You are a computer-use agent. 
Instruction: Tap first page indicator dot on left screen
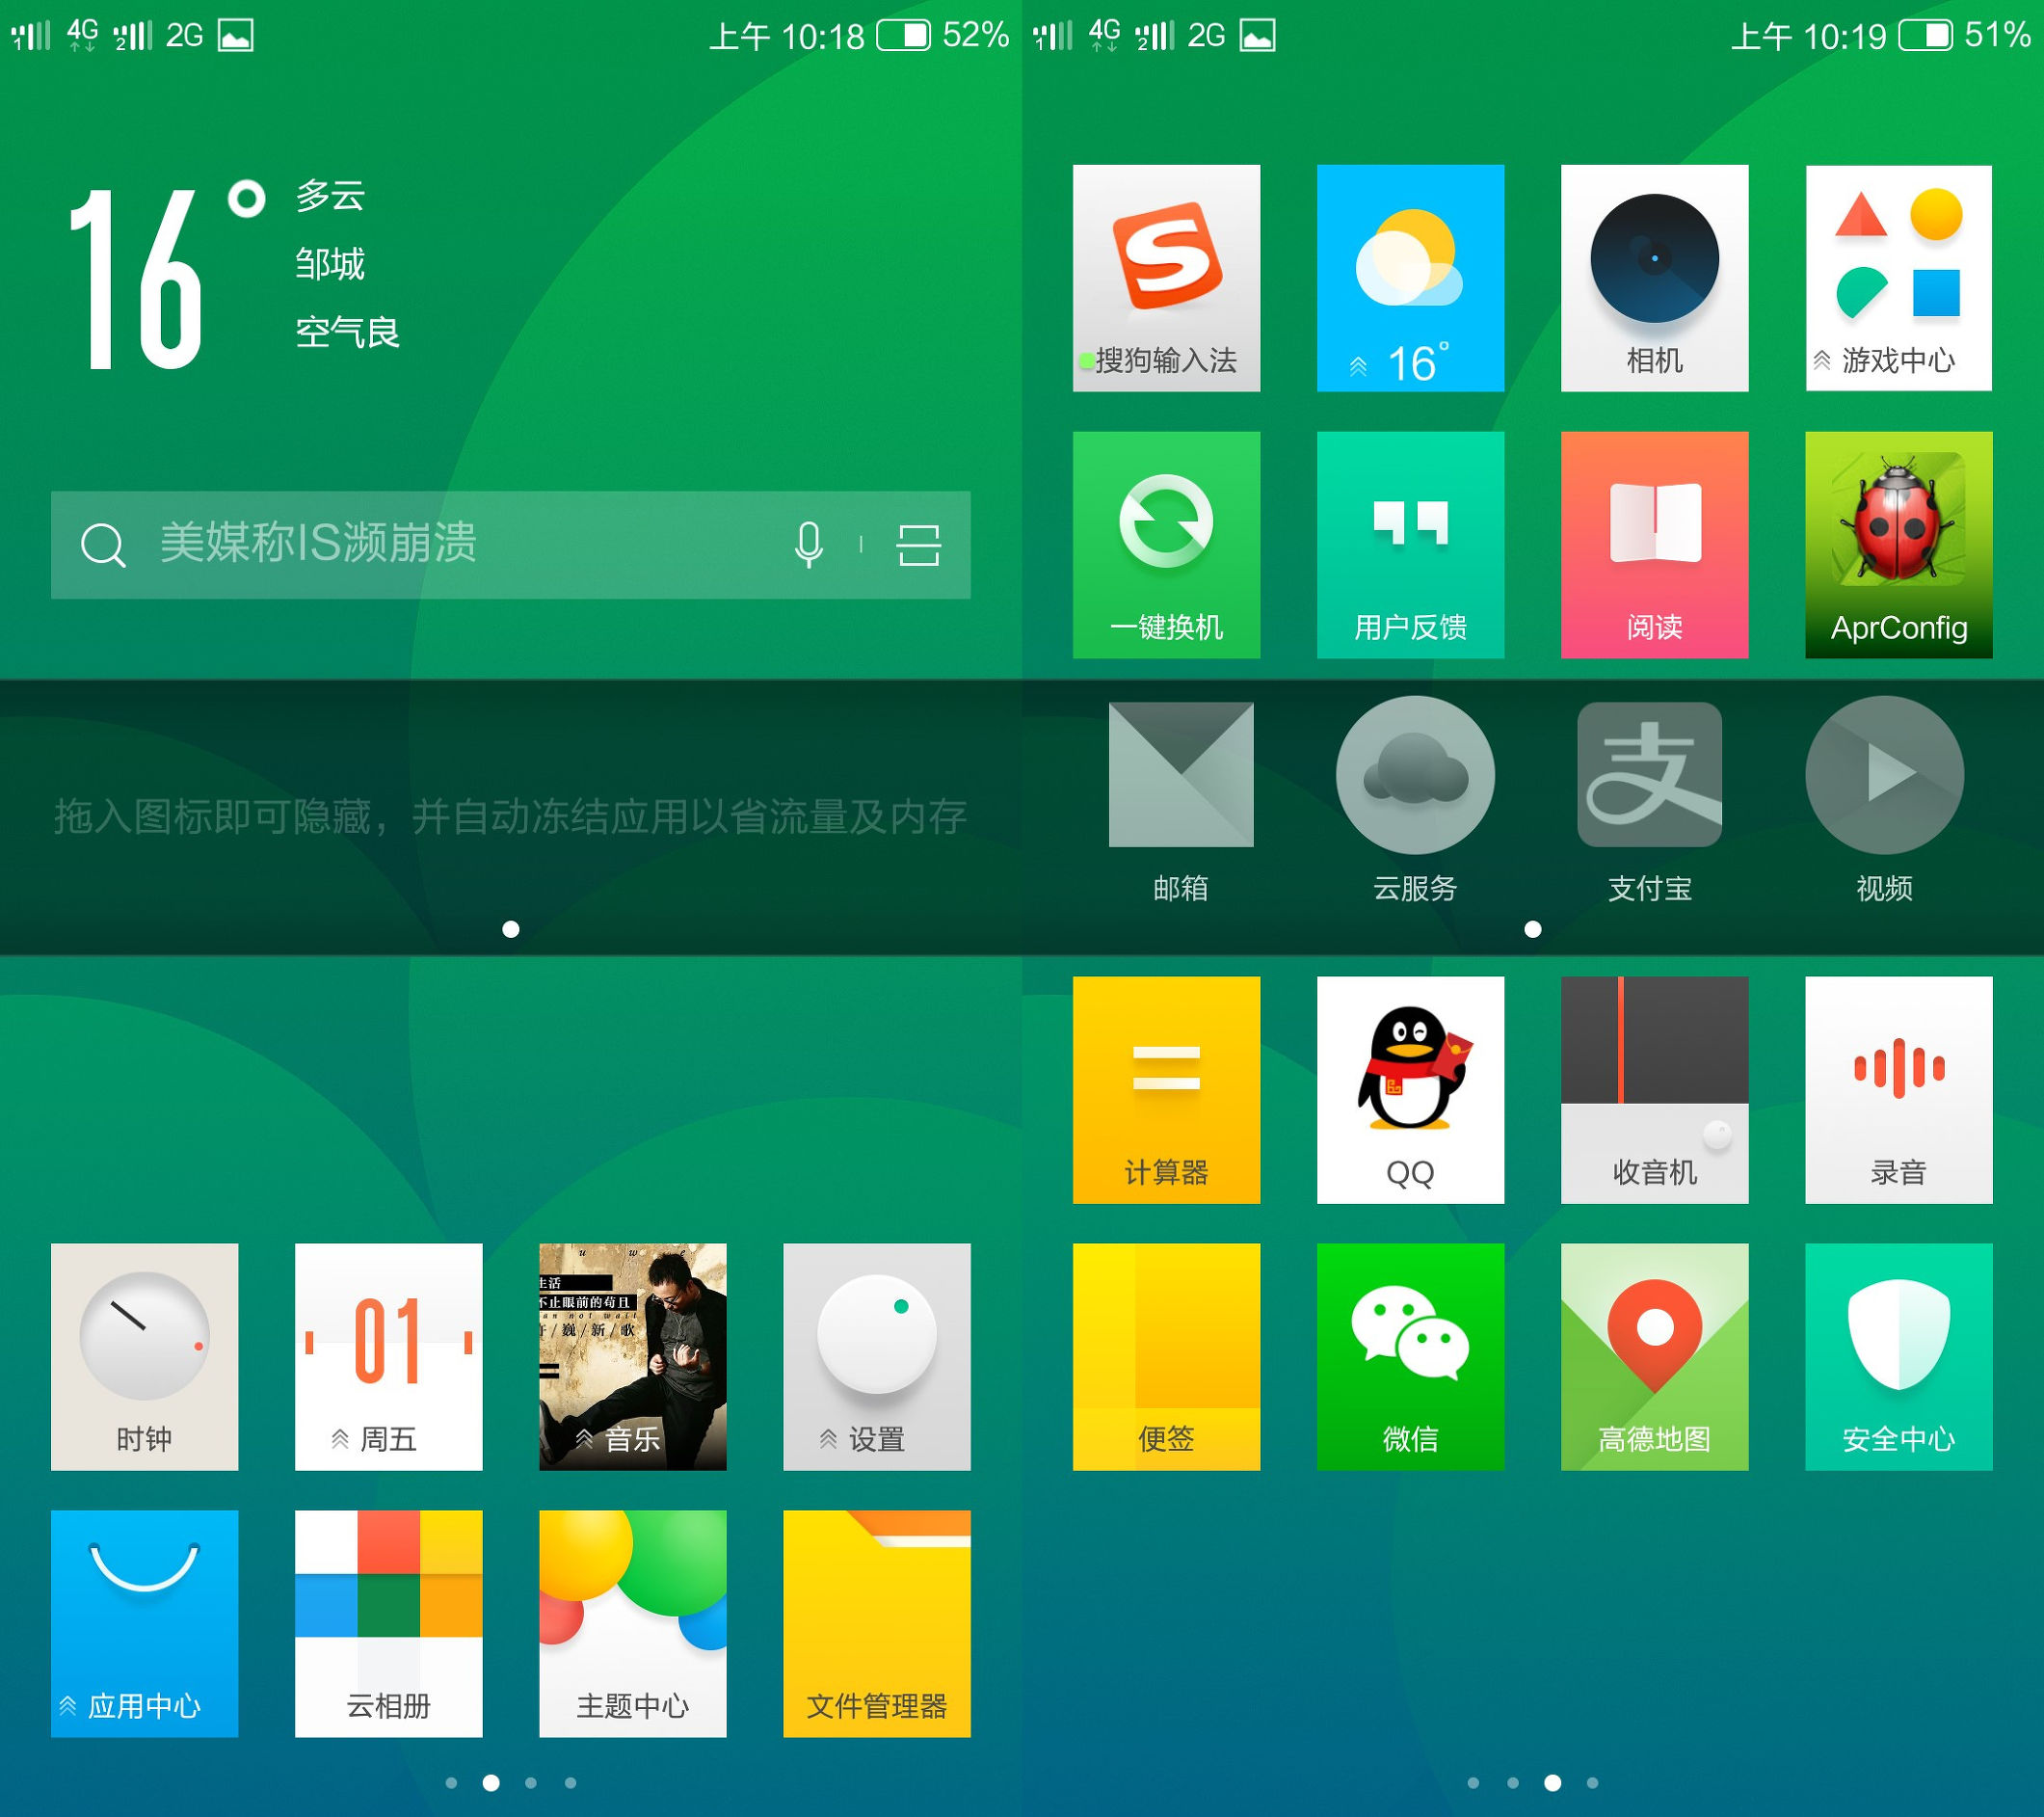point(451,1783)
